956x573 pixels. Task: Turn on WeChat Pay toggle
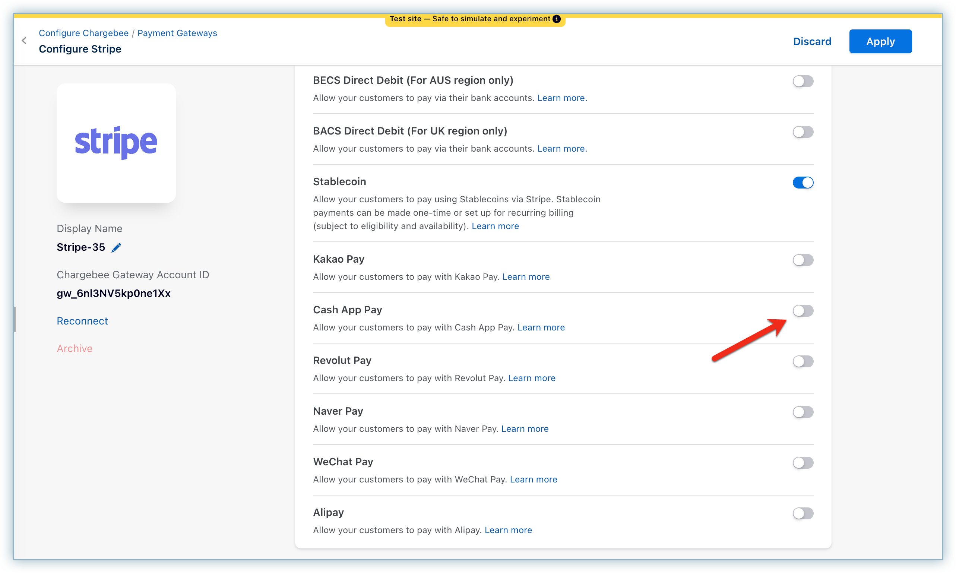[x=803, y=463]
